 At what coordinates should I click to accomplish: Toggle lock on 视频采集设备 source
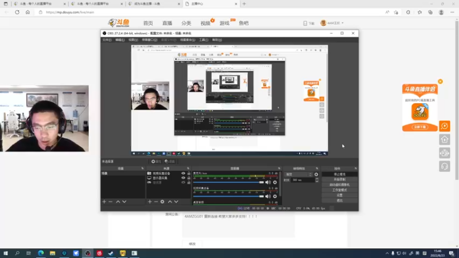(189, 173)
